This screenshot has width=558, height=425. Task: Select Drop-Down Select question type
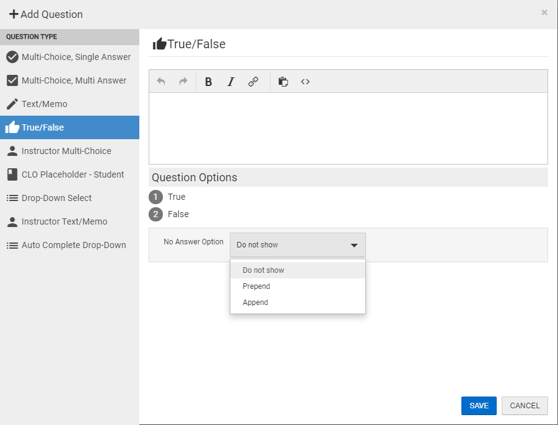point(70,198)
